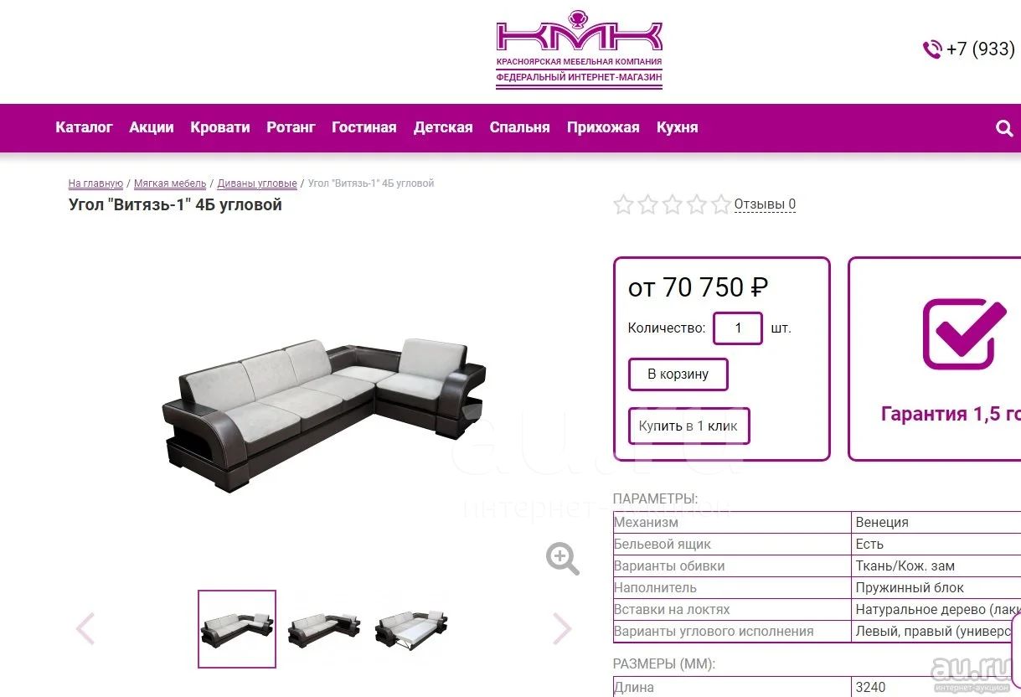Viewport: 1021px width, 697px height.
Task: Show previous thumbnails with left arrow
Action: click(85, 628)
